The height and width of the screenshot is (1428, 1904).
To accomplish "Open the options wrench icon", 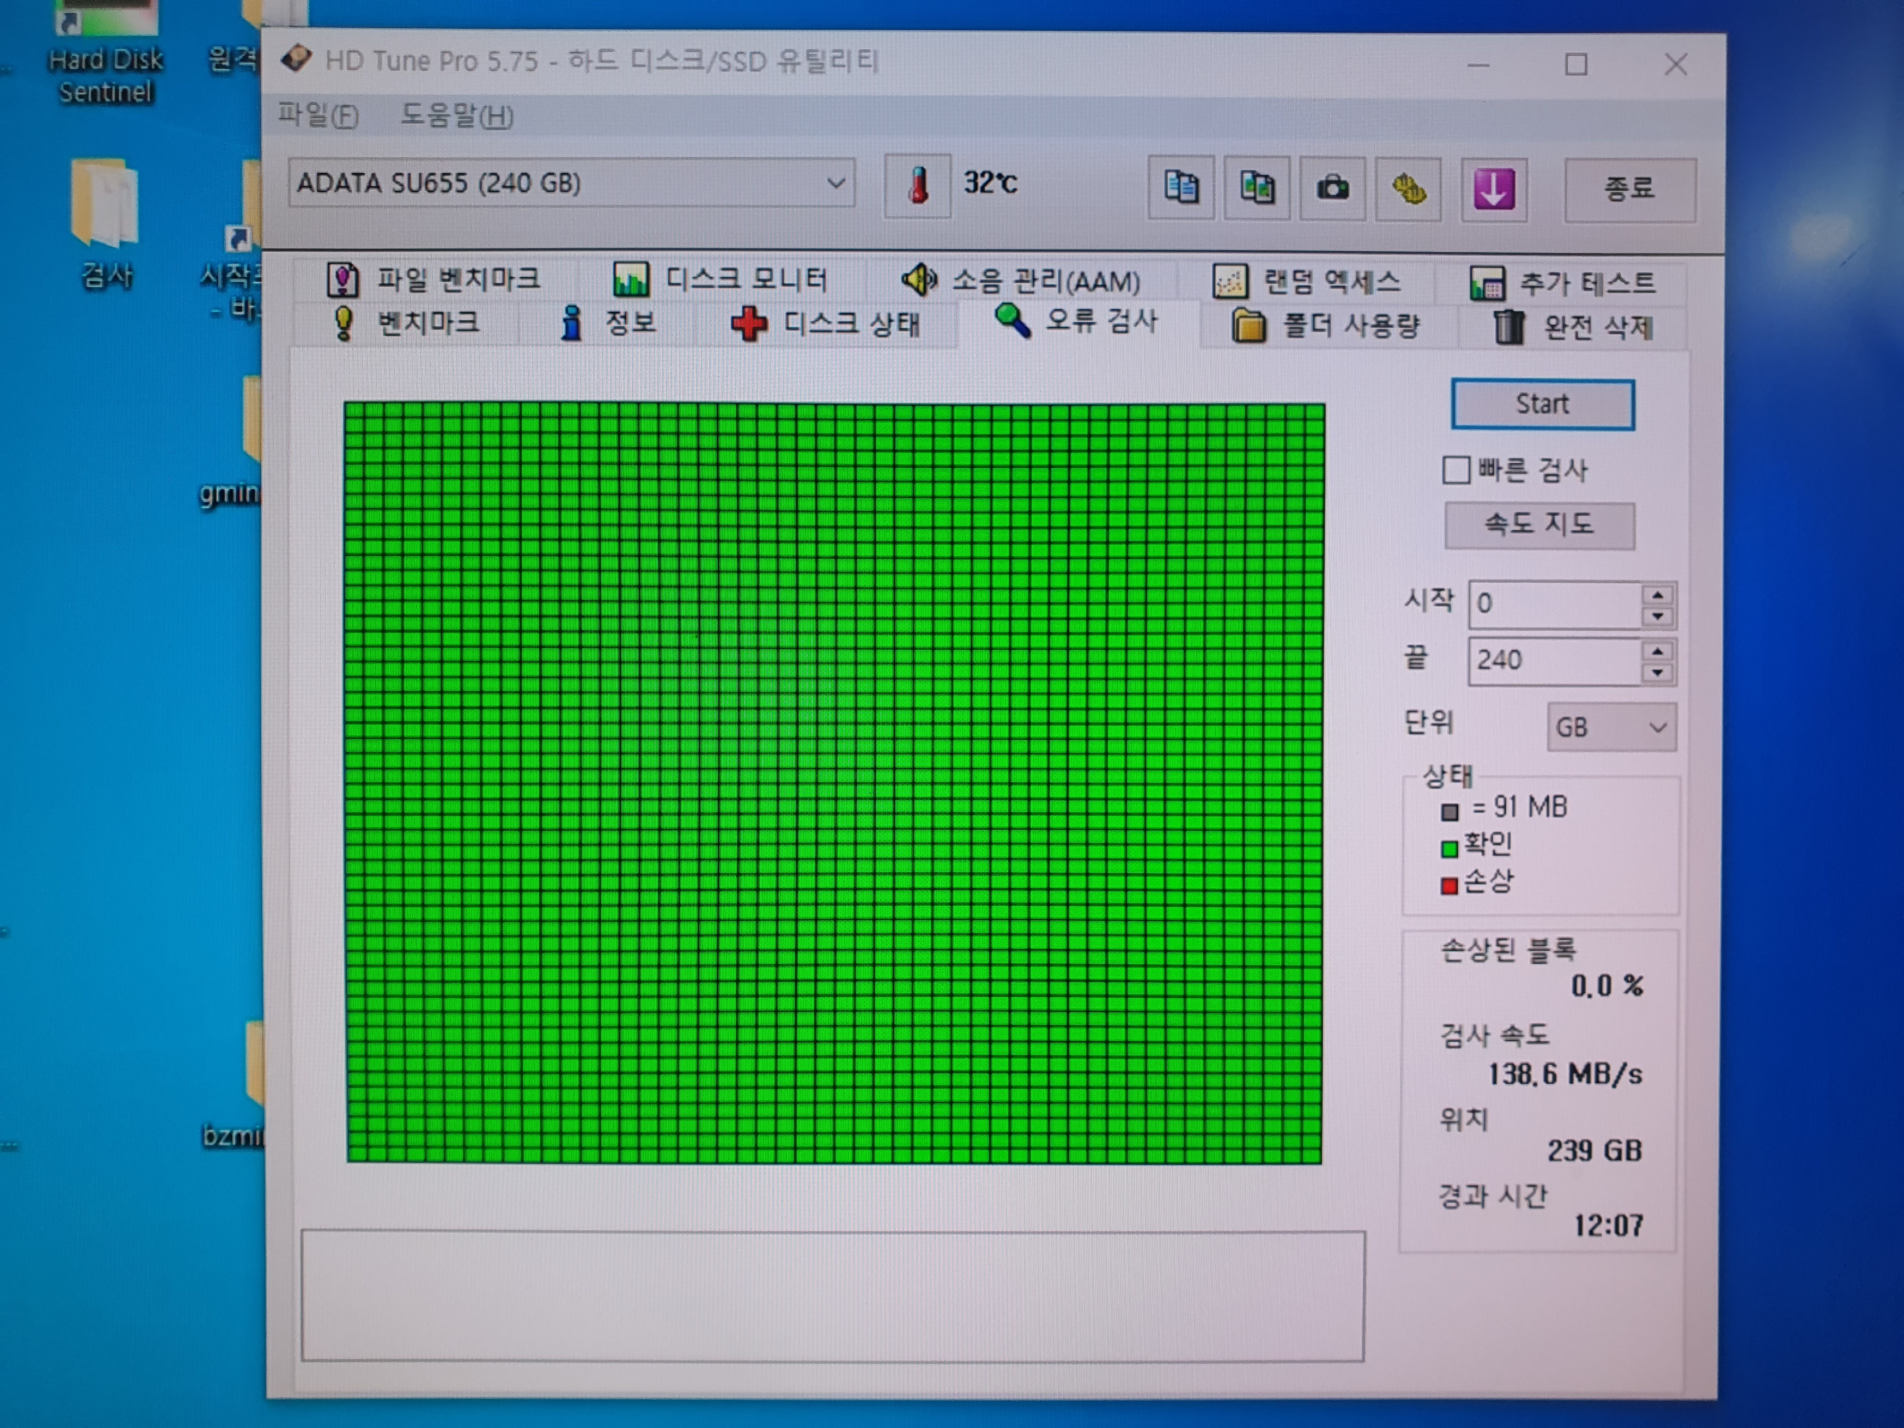I will click(x=1408, y=188).
